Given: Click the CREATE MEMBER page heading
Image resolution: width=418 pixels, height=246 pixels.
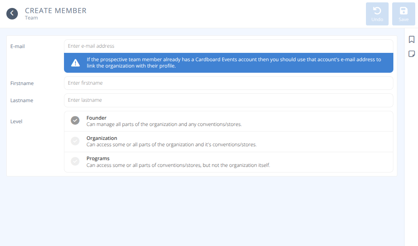Looking at the screenshot, I should pyautogui.click(x=56, y=10).
